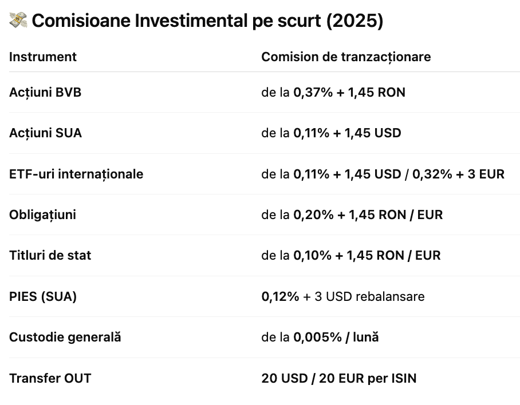Select the "Instrument" column header
Screen dimensions: 520x405
point(43,57)
